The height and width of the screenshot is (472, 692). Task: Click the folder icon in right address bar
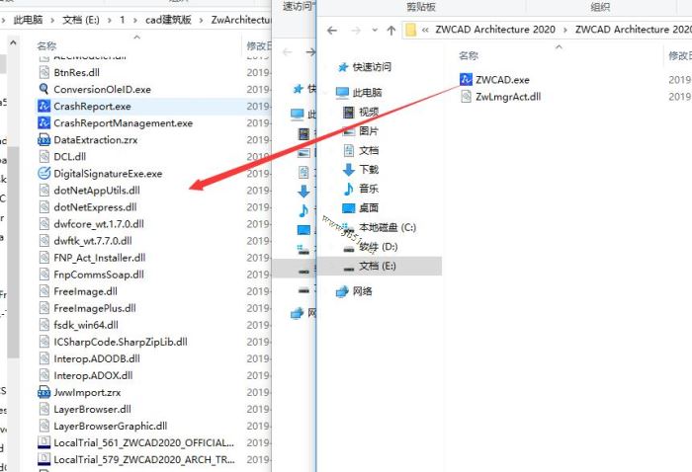pyautogui.click(x=411, y=30)
